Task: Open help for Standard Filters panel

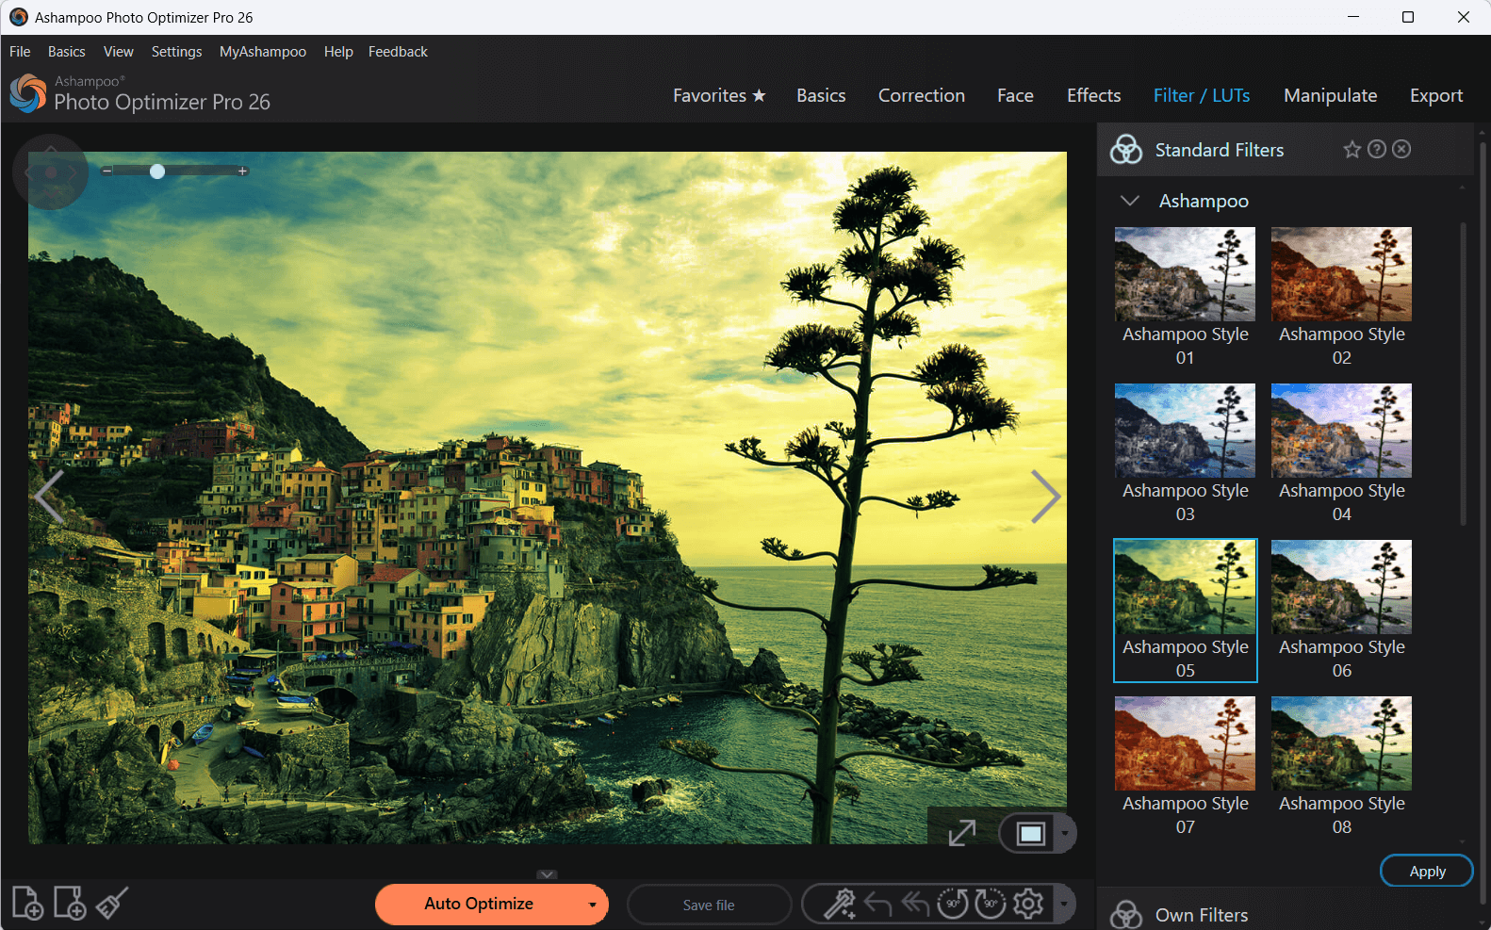Action: click(x=1377, y=150)
